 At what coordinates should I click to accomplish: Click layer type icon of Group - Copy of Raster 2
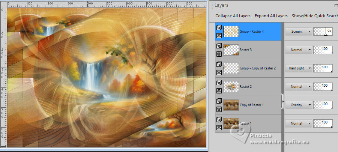219,64
